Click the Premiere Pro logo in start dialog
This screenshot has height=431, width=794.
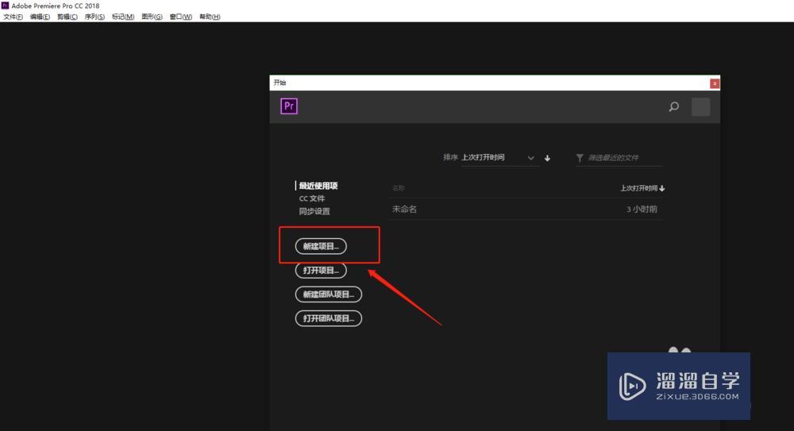289,106
